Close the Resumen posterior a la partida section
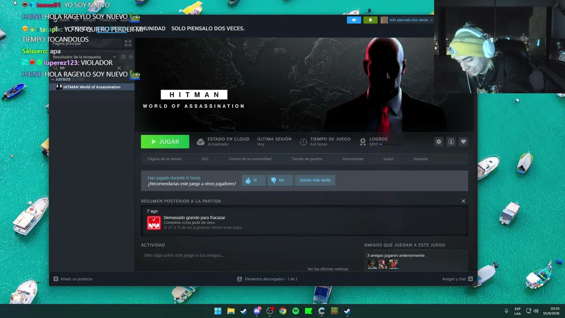The width and height of the screenshot is (565, 318). pos(463,201)
